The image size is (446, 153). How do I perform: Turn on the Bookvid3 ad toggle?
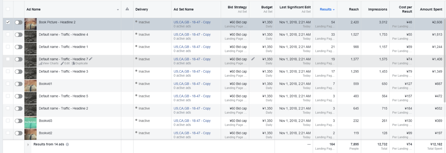pos(19,121)
